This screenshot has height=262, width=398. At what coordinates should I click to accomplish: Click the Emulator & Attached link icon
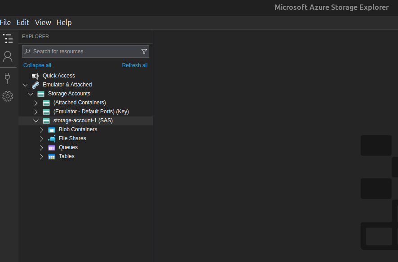pyautogui.click(x=35, y=84)
